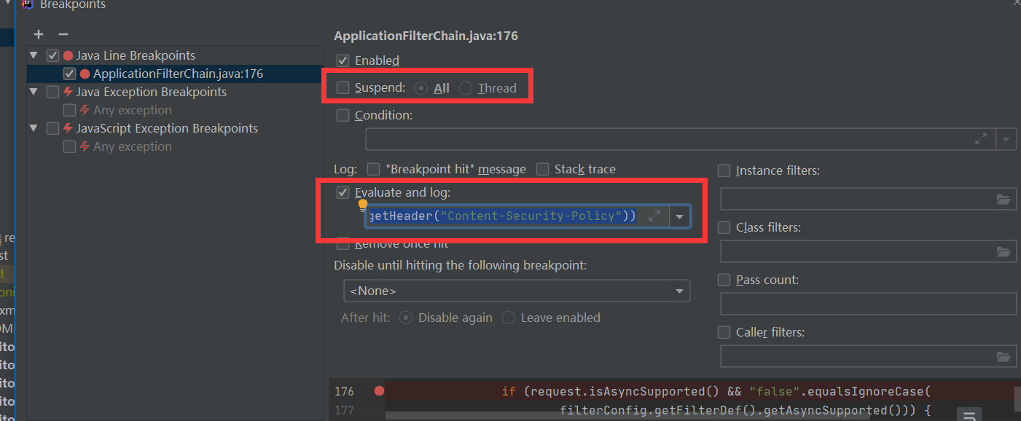The width and height of the screenshot is (1021, 421).
Task: Open Instance filters folder browse icon
Action: [1004, 199]
